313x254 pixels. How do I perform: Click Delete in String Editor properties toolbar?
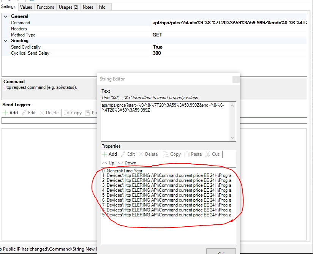pos(148,154)
